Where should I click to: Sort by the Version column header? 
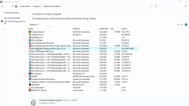124,29
